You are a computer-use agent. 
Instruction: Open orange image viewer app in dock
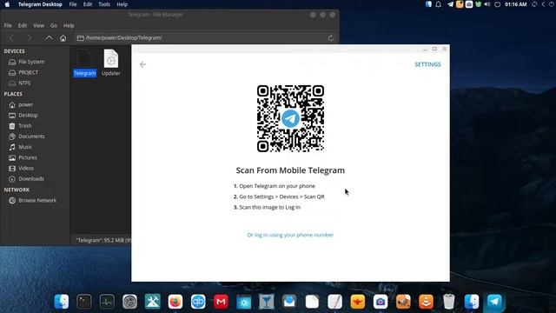click(x=403, y=302)
